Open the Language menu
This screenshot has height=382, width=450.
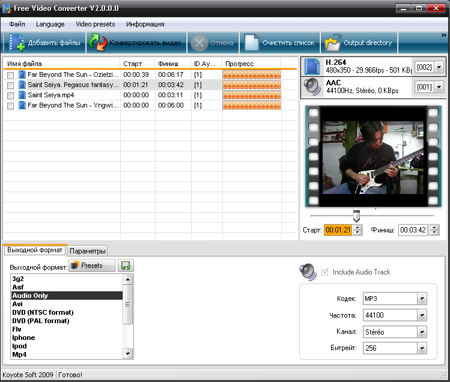pos(50,24)
